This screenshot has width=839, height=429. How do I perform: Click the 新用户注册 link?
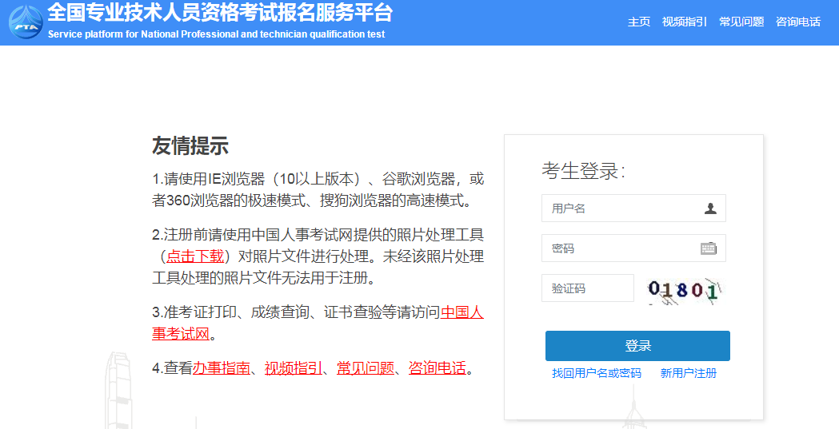(x=689, y=373)
